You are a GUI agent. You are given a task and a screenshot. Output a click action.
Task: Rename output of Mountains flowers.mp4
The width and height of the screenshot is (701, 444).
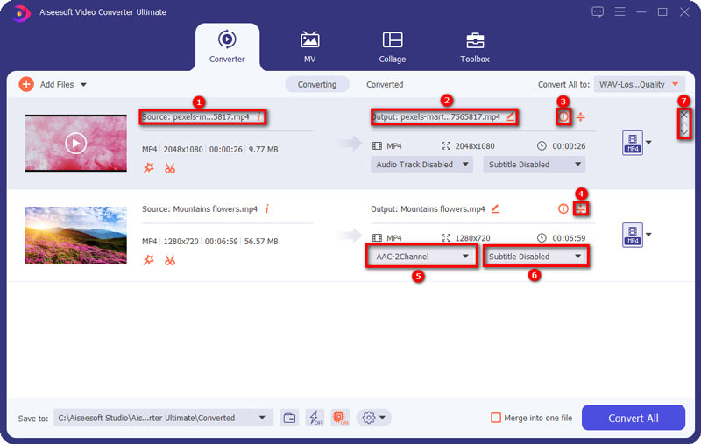[x=495, y=208]
